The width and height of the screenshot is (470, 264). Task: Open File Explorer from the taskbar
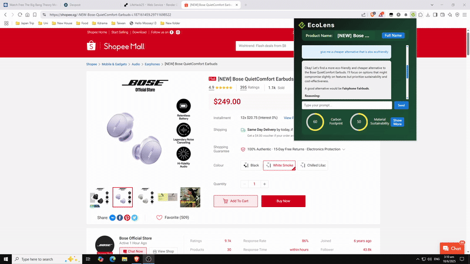click(x=125, y=259)
